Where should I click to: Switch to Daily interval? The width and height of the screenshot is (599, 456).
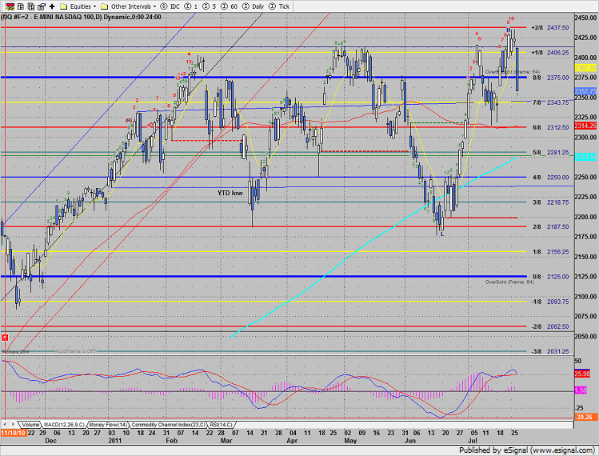tap(253, 6)
